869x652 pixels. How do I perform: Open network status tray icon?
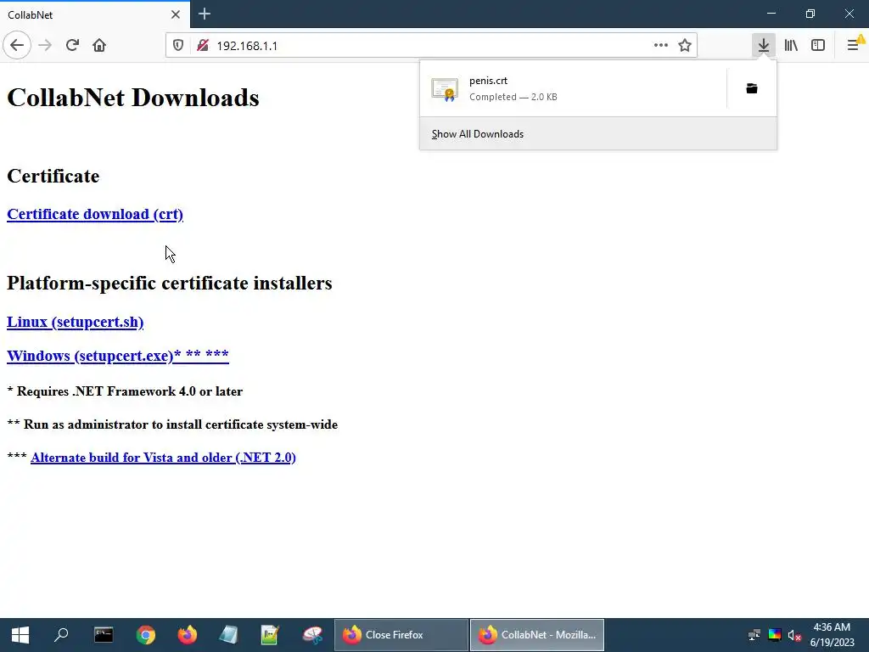point(754,635)
